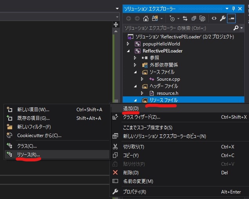Expand the 参照 references node

135,58
